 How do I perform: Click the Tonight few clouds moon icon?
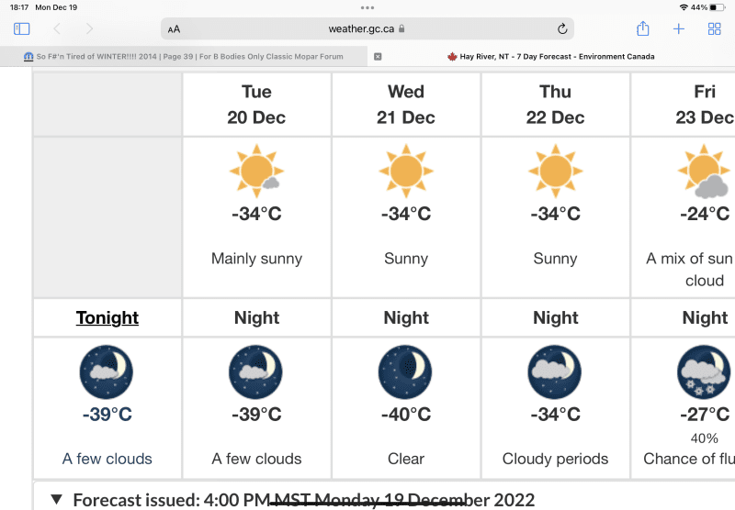(x=107, y=372)
